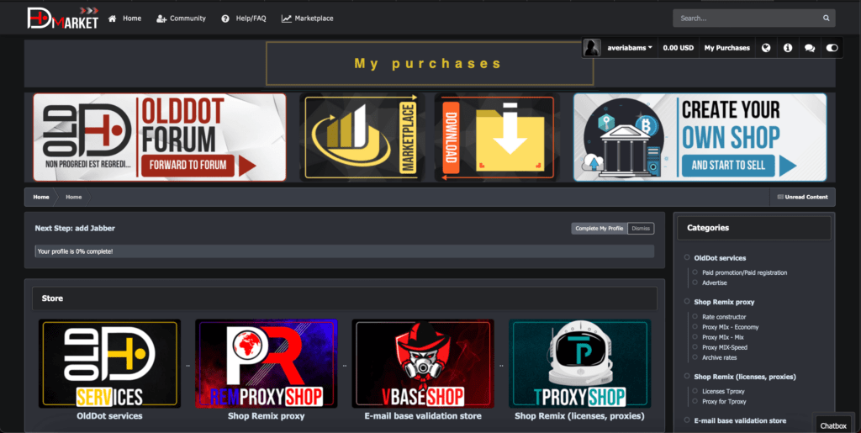Click the profile completion progress bar
Screen dimensions: 861x433
point(344,251)
